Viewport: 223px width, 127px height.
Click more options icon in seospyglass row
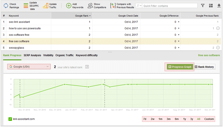click(x=218, y=48)
